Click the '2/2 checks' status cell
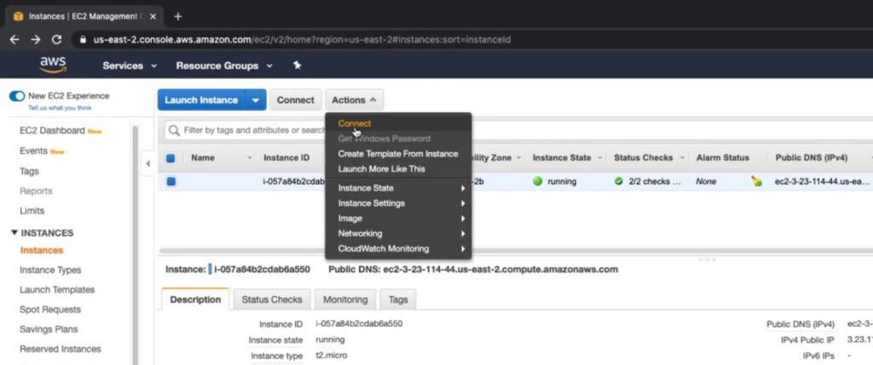This screenshot has width=873, height=365. pyautogui.click(x=654, y=181)
